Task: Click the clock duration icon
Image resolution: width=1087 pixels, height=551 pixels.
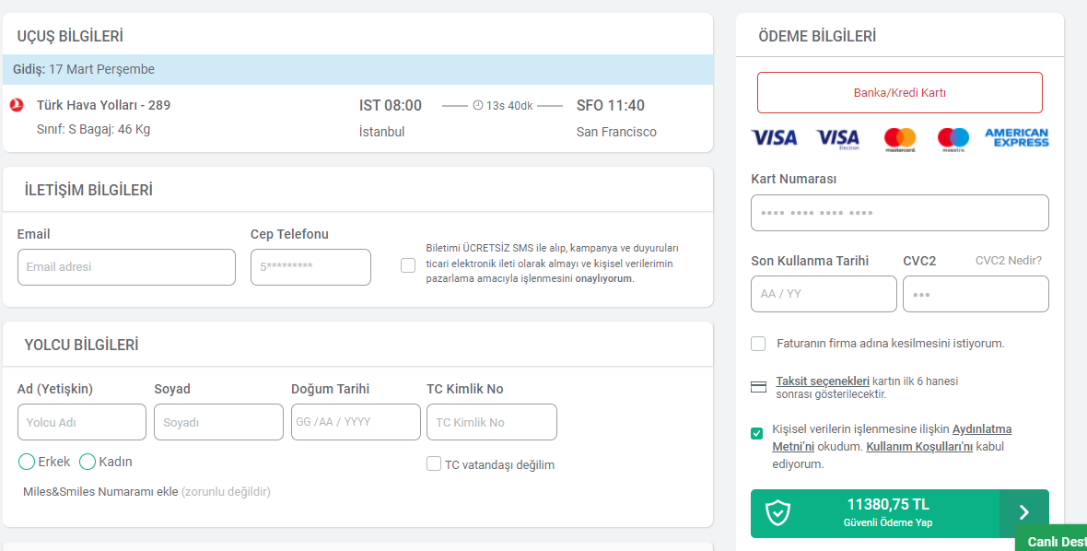Action: pyautogui.click(x=478, y=105)
